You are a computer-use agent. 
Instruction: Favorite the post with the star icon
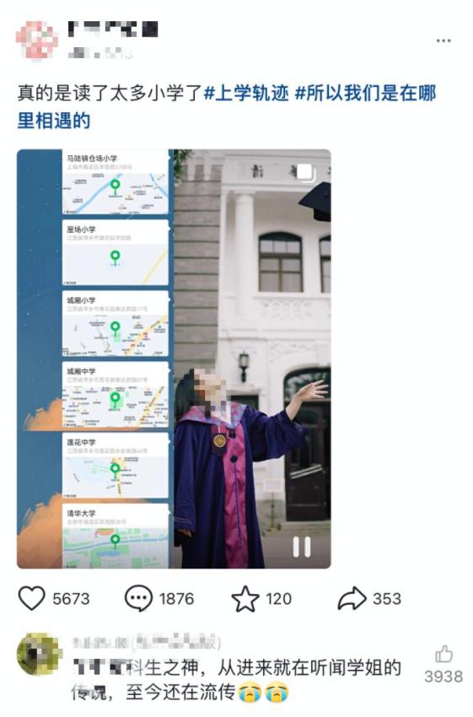tap(245, 599)
